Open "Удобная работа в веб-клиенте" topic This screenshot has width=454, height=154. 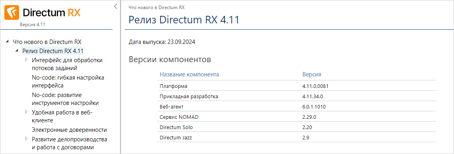tap(62, 116)
